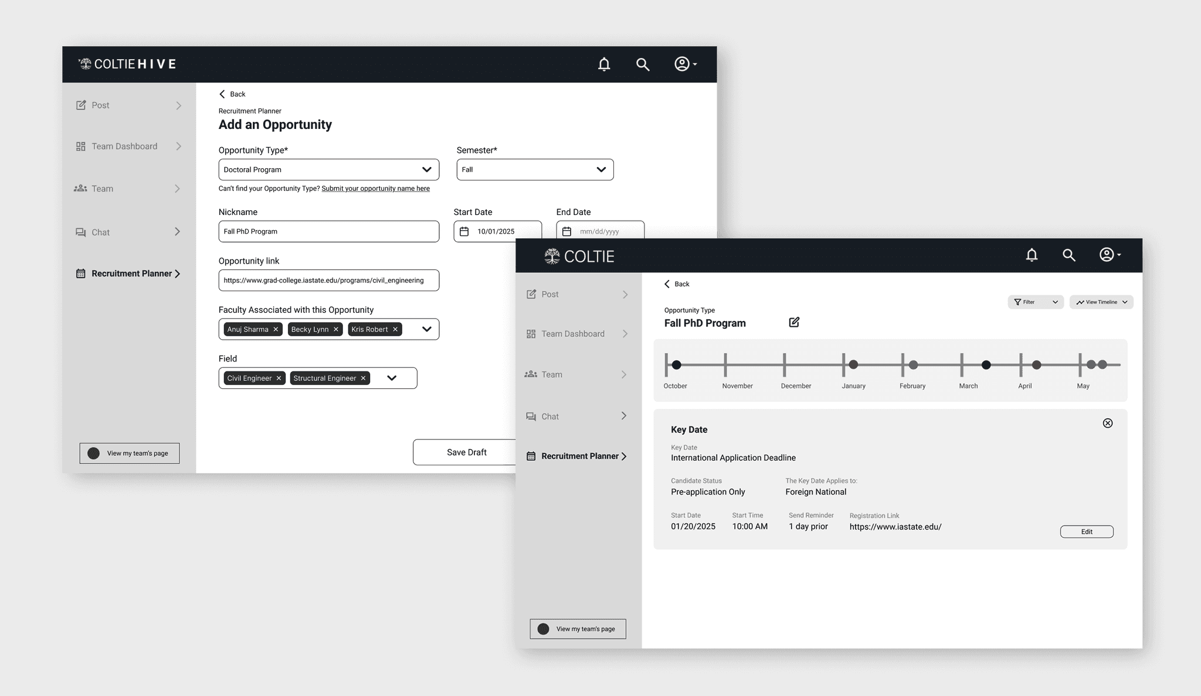Remove Becky Lynn faculty tag

point(336,329)
